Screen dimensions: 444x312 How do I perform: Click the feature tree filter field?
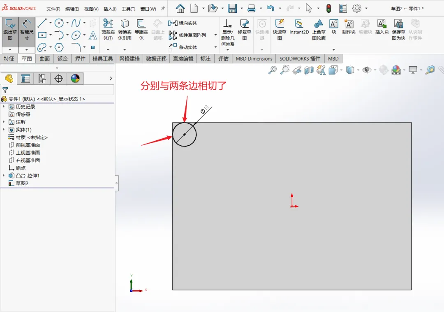pyautogui.click(x=58, y=90)
